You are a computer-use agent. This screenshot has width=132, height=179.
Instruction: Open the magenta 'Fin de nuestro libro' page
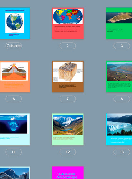pyautogui.click(x=68, y=173)
